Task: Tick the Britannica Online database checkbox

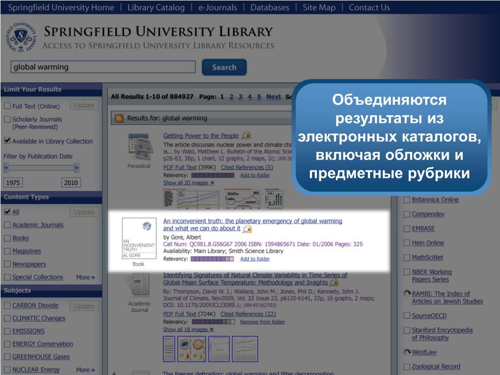Action: [407, 200]
